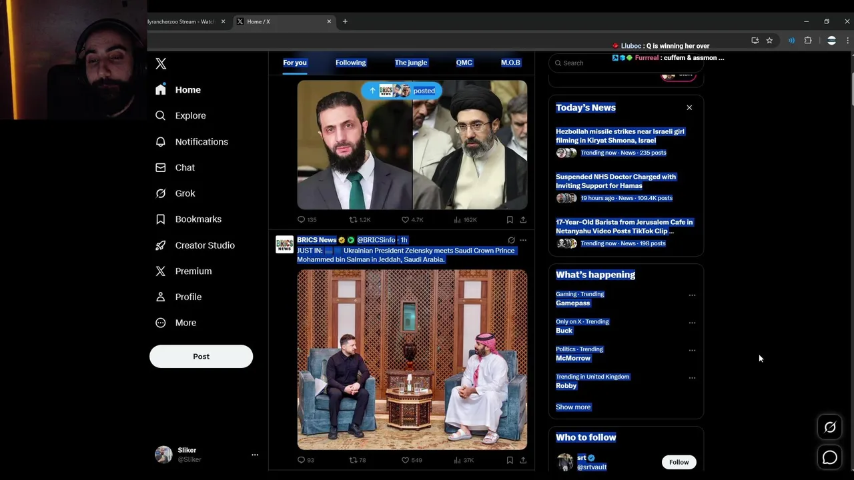This screenshot has height=480, width=854.
Task: Open the srt profile avatar
Action: click(565, 462)
